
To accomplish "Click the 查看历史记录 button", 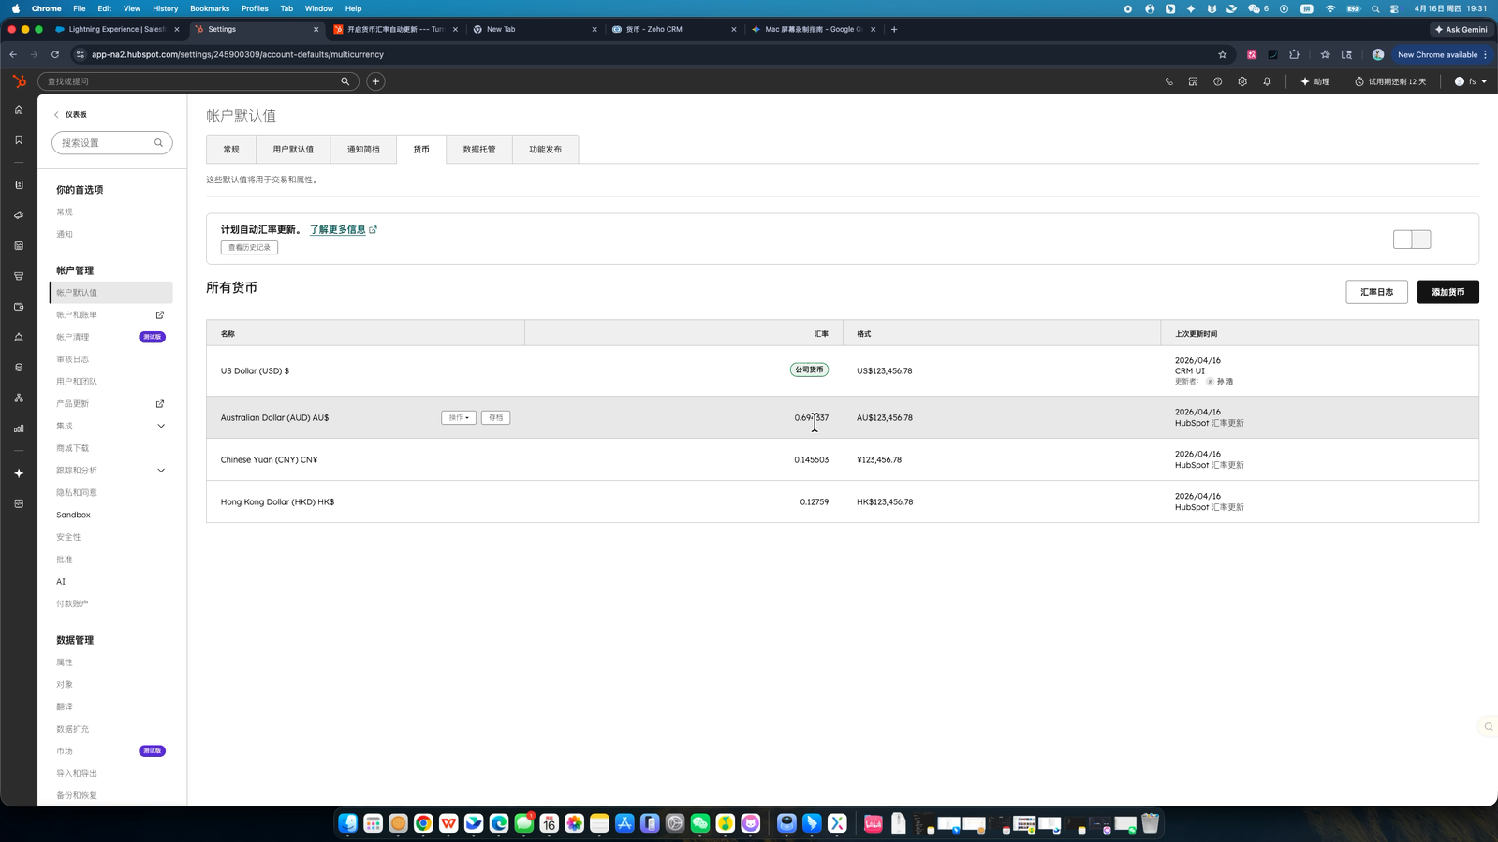I will [249, 247].
